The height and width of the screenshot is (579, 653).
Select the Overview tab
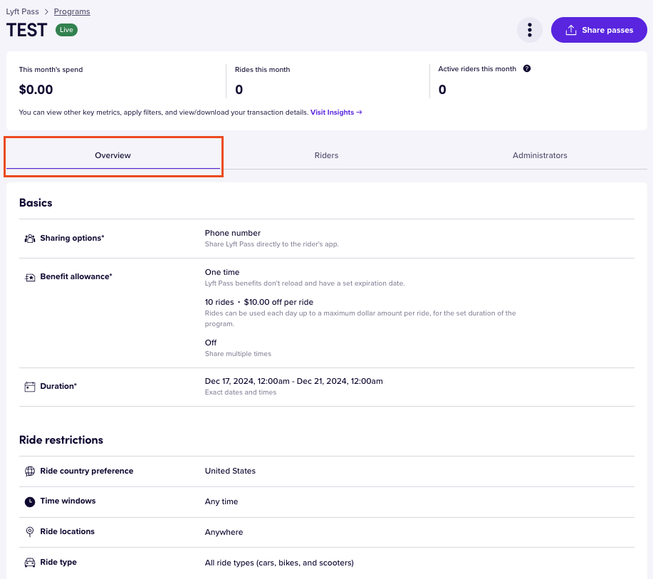[113, 155]
